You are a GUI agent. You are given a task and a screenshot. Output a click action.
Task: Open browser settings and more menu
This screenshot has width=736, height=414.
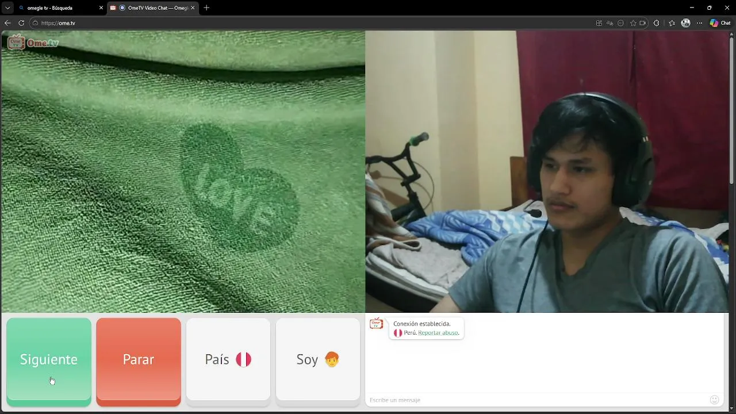point(700,23)
